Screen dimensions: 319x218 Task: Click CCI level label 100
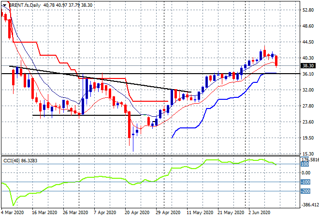(305, 164)
